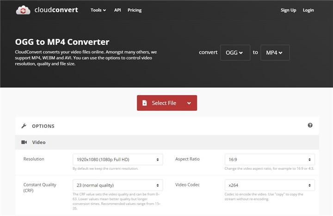Viewport: 333px width, 216px height.
Task: Click the file icon on Select File
Action: coord(145,103)
